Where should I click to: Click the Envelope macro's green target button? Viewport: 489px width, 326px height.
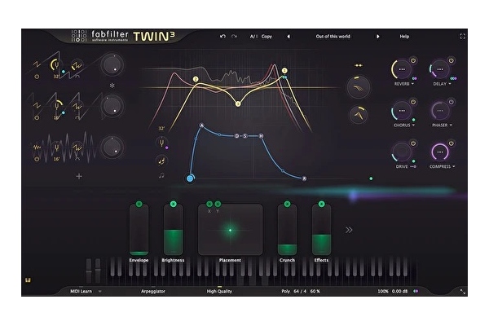139,204
